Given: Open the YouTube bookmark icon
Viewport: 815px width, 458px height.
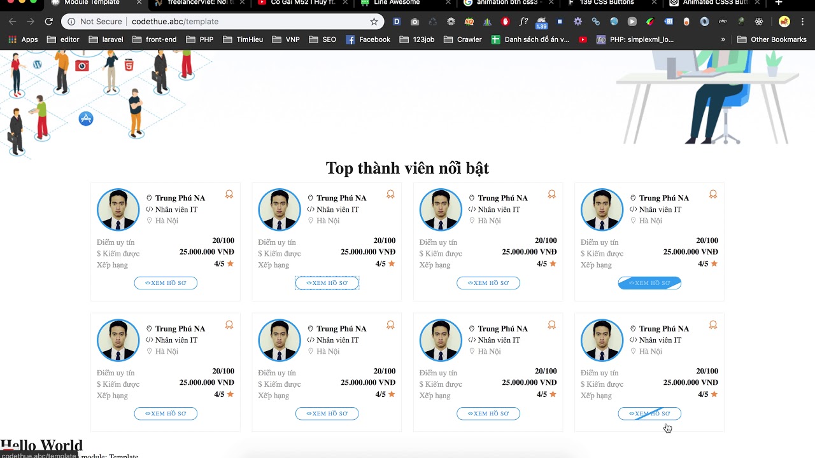Looking at the screenshot, I should (583, 39).
